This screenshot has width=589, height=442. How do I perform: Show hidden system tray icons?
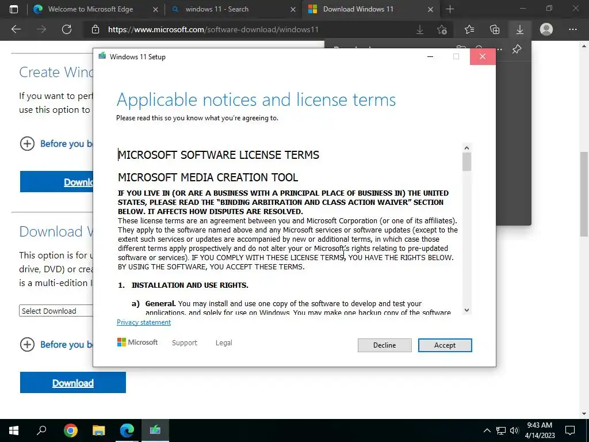coord(487,430)
